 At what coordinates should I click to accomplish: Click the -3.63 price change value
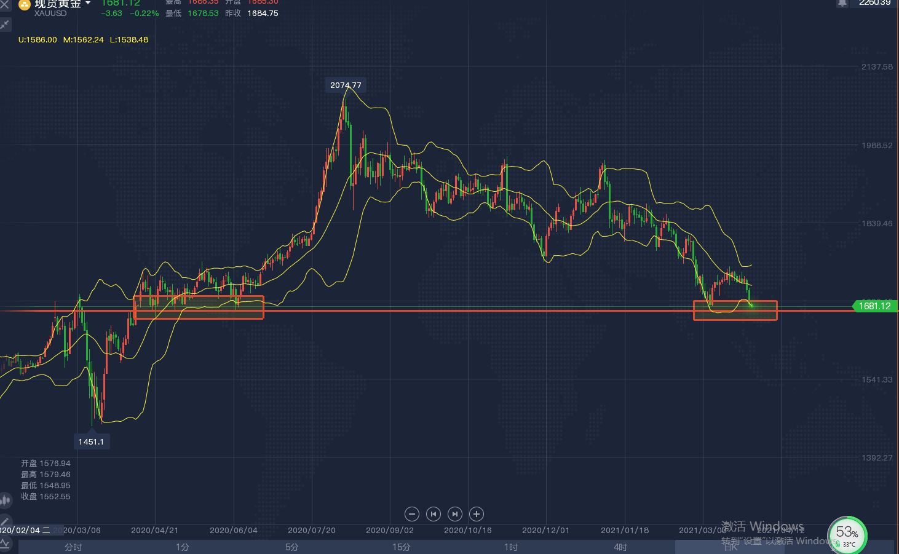tap(112, 14)
